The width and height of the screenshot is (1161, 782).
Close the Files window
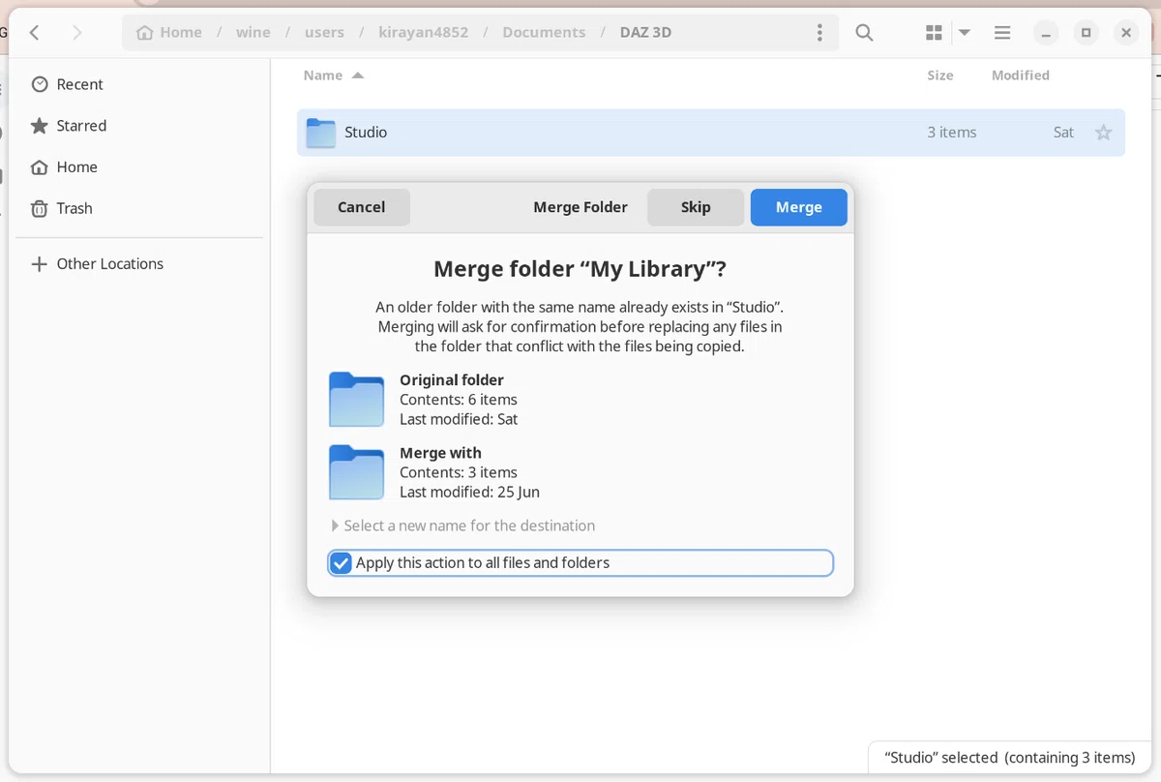coord(1126,33)
